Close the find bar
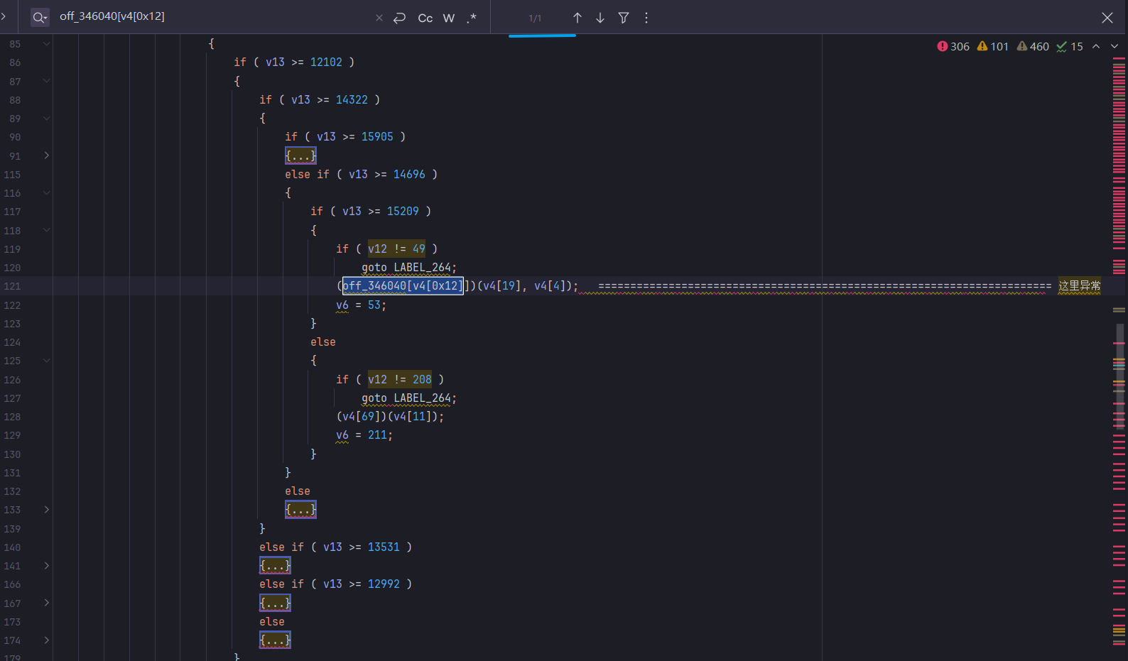 pyautogui.click(x=1107, y=18)
